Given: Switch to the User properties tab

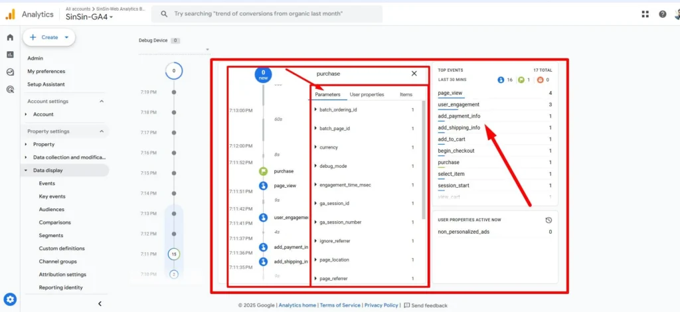Looking at the screenshot, I should [367, 94].
